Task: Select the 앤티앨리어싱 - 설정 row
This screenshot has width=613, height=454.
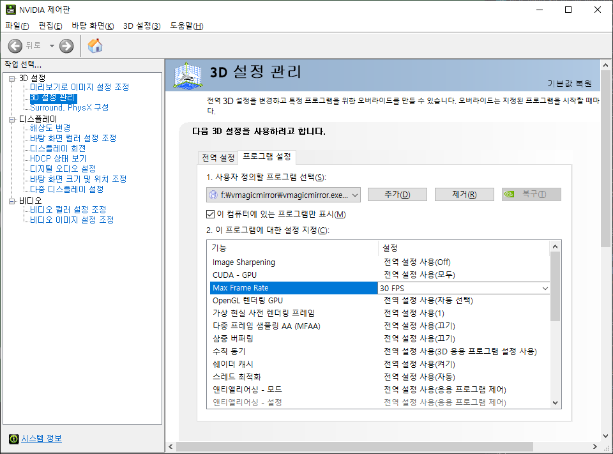Action: click(x=378, y=402)
